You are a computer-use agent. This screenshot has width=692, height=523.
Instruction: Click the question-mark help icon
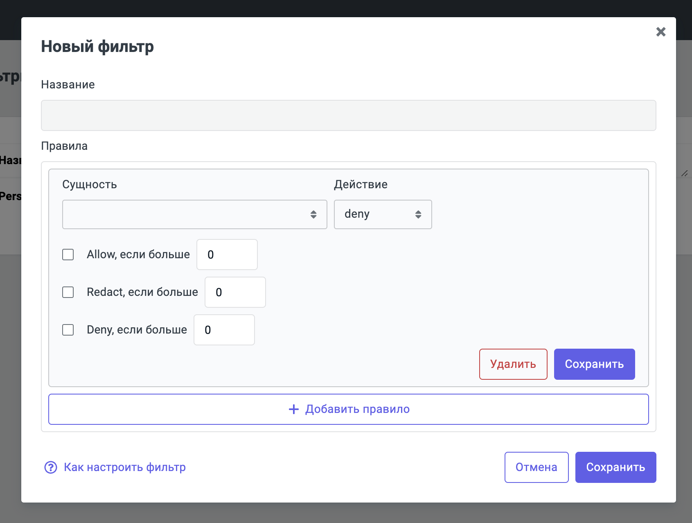[51, 467]
